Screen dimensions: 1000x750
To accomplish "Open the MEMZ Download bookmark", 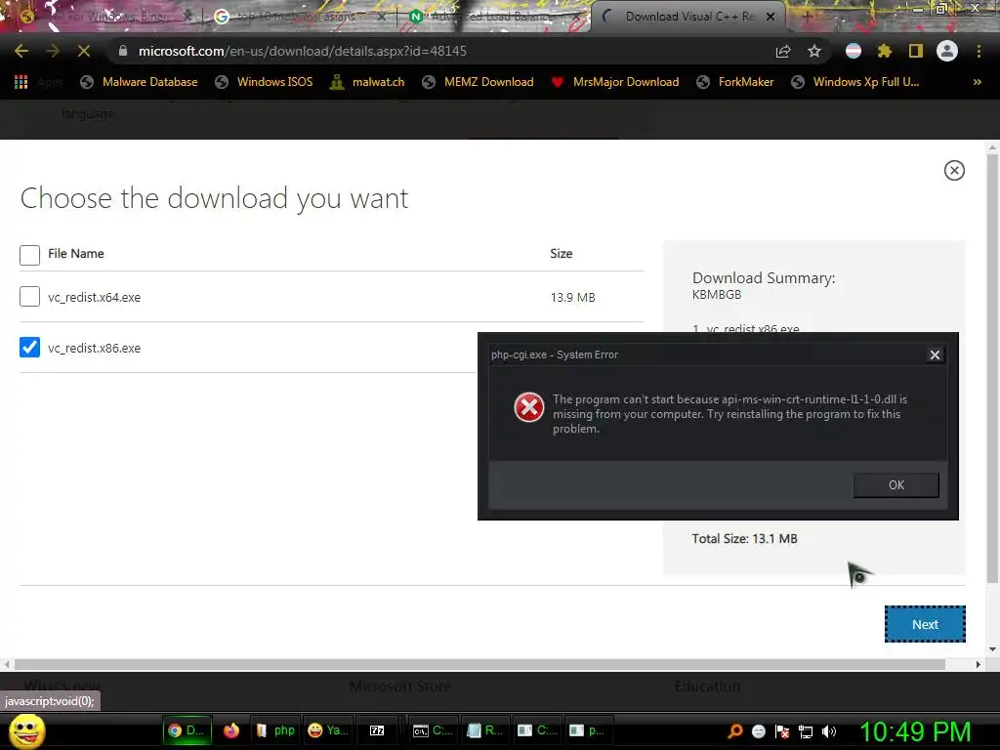I will (478, 82).
